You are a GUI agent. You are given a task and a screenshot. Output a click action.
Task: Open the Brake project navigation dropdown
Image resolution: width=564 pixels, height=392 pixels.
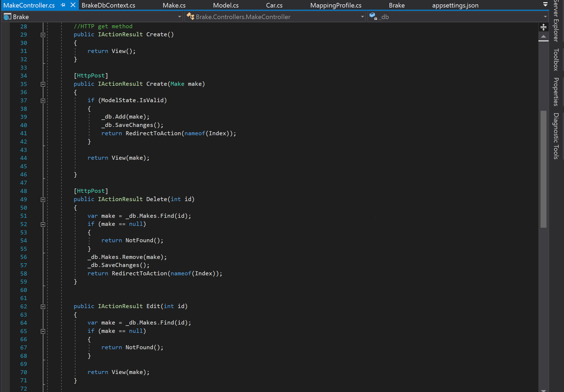(180, 17)
